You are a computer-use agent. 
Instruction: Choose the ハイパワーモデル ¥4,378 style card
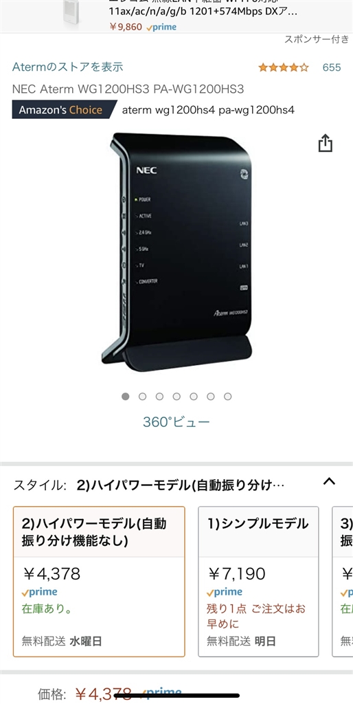click(x=99, y=582)
